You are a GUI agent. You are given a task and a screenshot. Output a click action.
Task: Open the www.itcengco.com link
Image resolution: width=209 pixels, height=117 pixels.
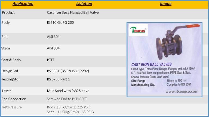(182, 91)
